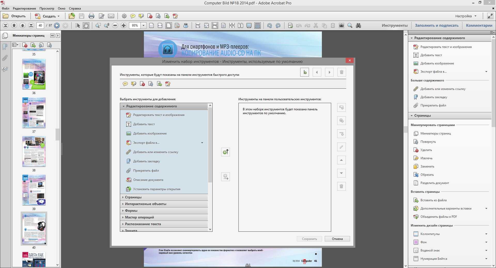Click add-to-custom-panel right arrow button

226,177
